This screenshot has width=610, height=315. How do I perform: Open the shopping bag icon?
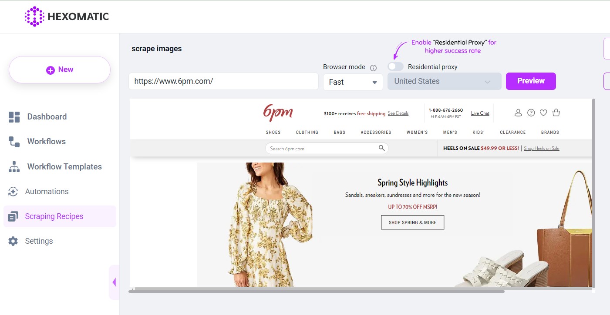[556, 113]
